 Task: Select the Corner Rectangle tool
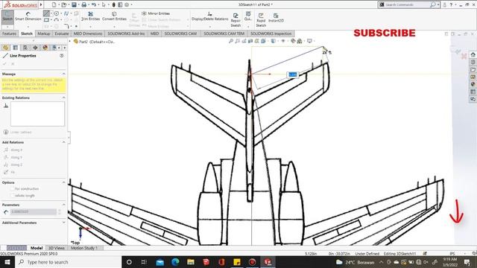(46, 20)
